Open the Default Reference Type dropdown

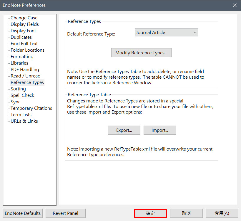(x=167, y=33)
